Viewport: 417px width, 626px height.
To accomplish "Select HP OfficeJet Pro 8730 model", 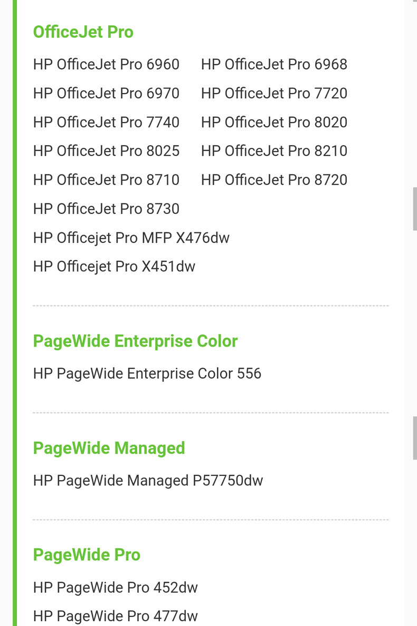I will click(106, 209).
